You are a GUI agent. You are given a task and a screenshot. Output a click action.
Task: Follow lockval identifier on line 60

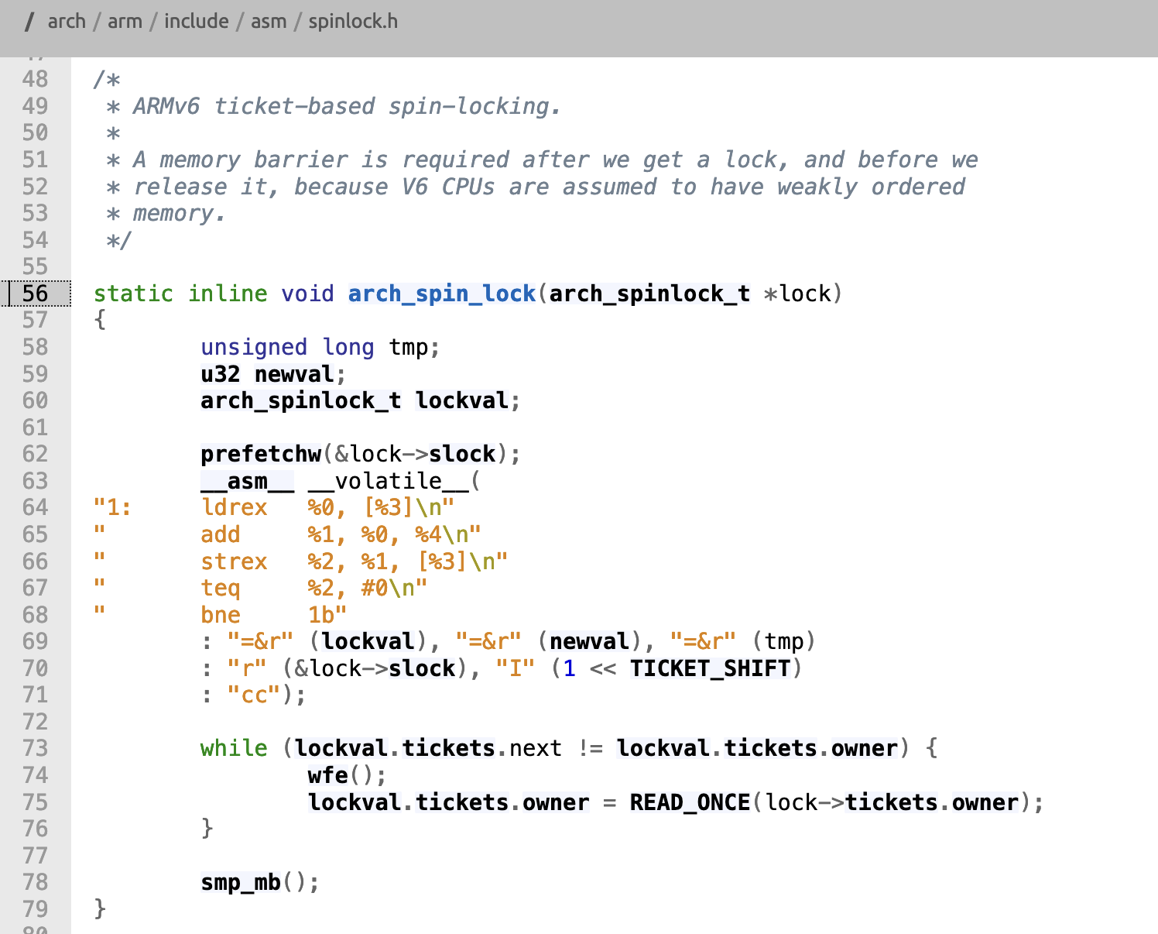[x=462, y=400]
